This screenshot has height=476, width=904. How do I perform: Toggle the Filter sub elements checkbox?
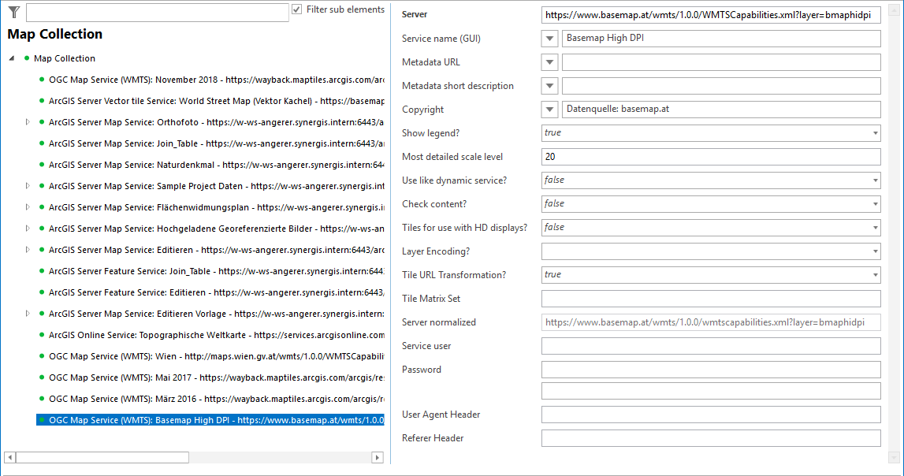coord(297,9)
